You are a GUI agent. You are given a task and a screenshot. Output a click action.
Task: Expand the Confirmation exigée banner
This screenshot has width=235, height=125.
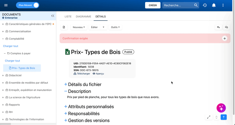224,38
